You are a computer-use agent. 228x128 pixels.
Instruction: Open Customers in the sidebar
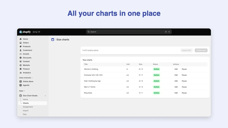[x=27, y=50]
